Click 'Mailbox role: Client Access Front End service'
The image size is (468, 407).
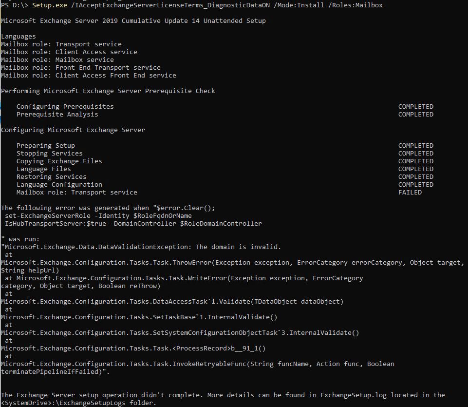88,75
